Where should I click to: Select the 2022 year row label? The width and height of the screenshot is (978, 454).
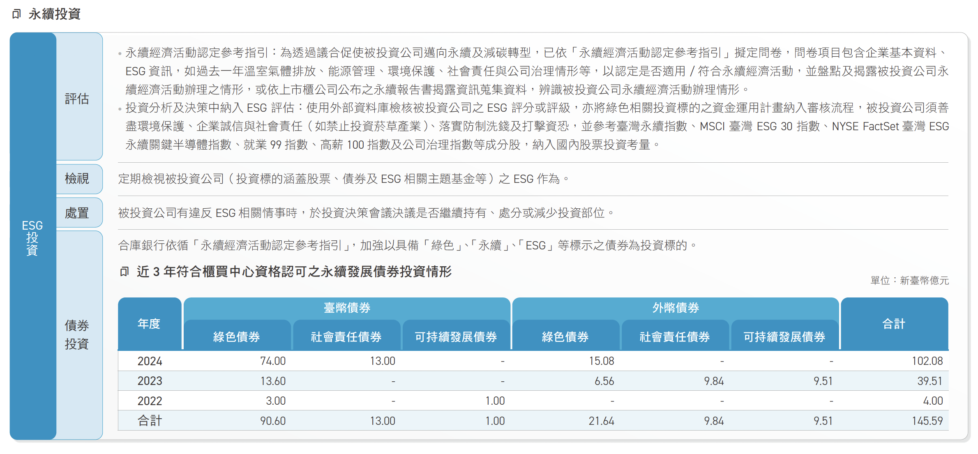pos(150,401)
